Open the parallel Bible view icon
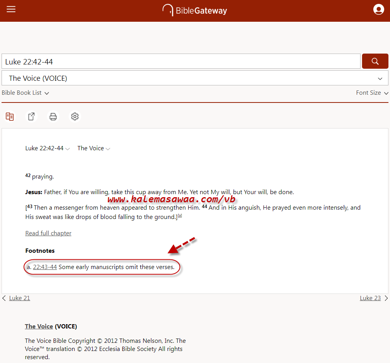Image resolution: width=390 pixels, height=363 pixels. (x=10, y=116)
